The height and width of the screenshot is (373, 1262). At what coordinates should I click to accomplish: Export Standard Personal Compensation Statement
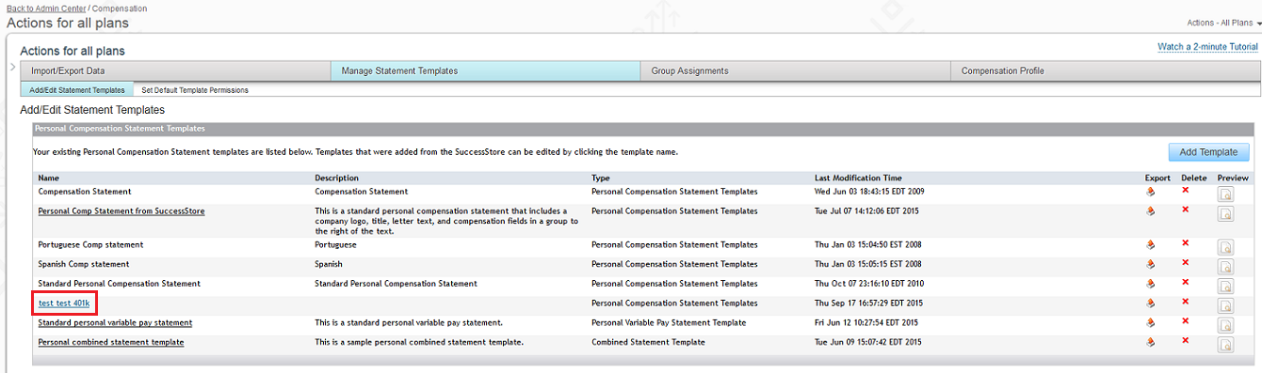tap(1150, 283)
